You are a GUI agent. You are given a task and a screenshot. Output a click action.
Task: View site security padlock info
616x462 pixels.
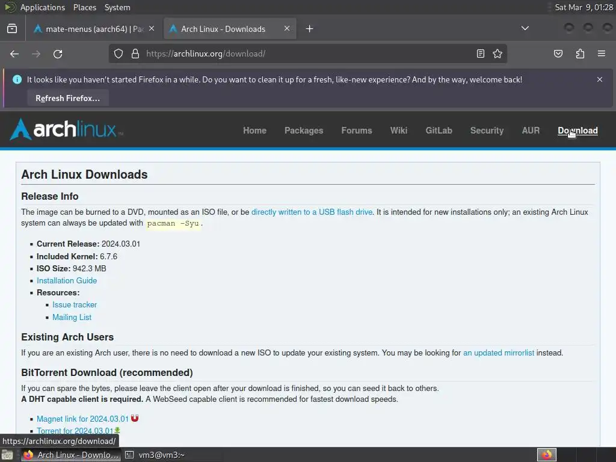click(135, 54)
